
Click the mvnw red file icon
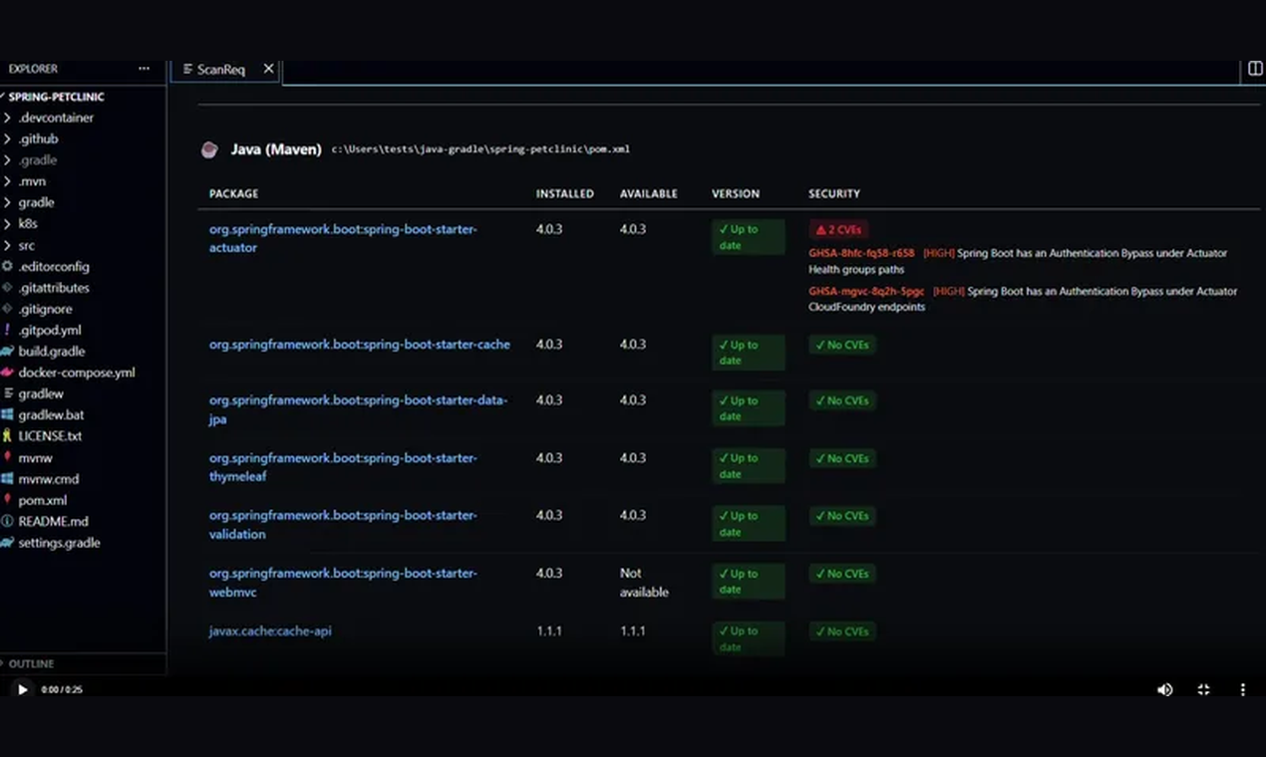8,457
